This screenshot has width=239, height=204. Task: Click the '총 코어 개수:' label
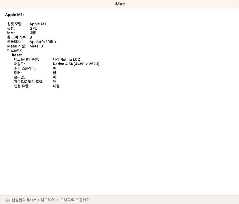point(17,37)
